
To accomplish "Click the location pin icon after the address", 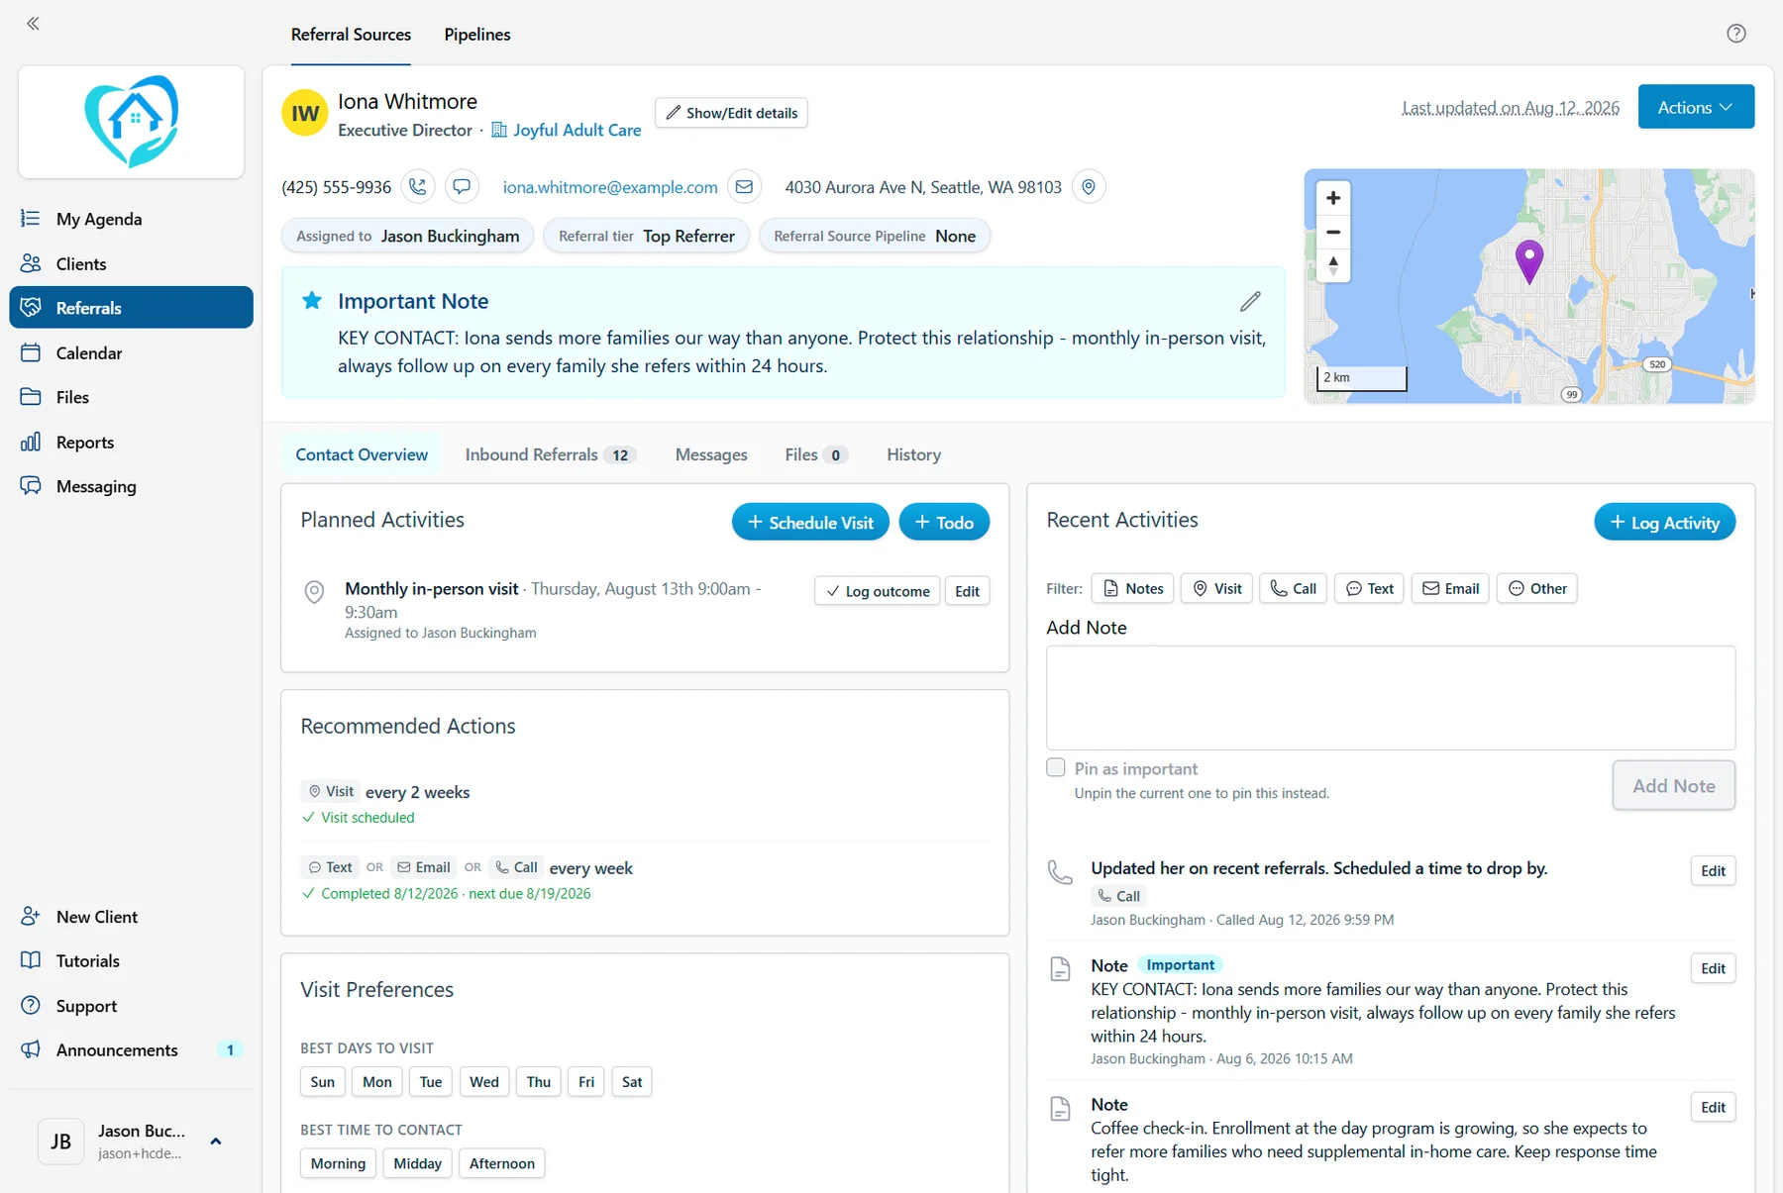I will 1089,187.
